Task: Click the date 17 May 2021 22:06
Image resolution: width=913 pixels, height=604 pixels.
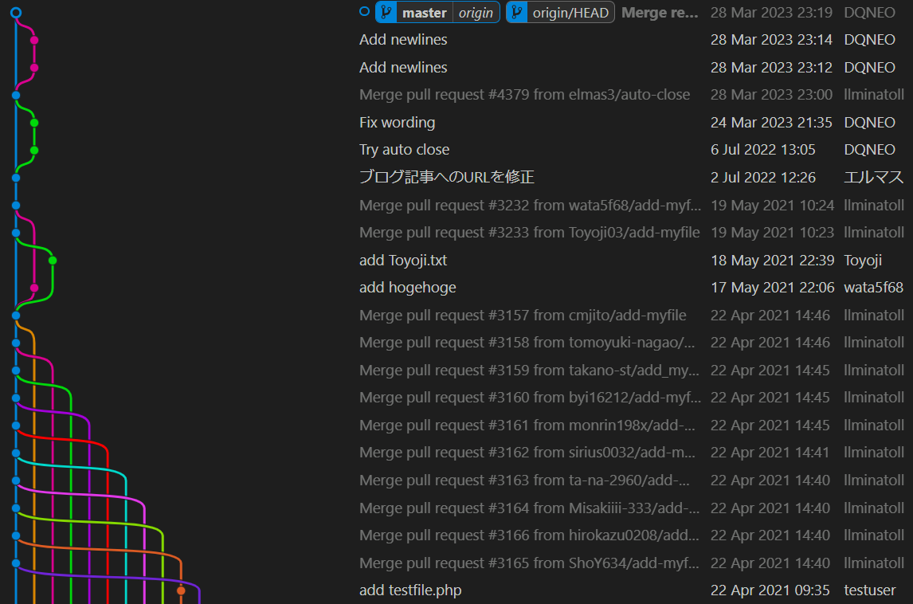Action: (x=772, y=288)
